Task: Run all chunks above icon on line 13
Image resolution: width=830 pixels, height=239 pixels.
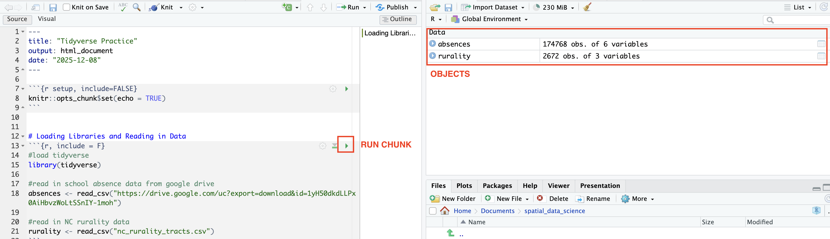Action: 334,146
